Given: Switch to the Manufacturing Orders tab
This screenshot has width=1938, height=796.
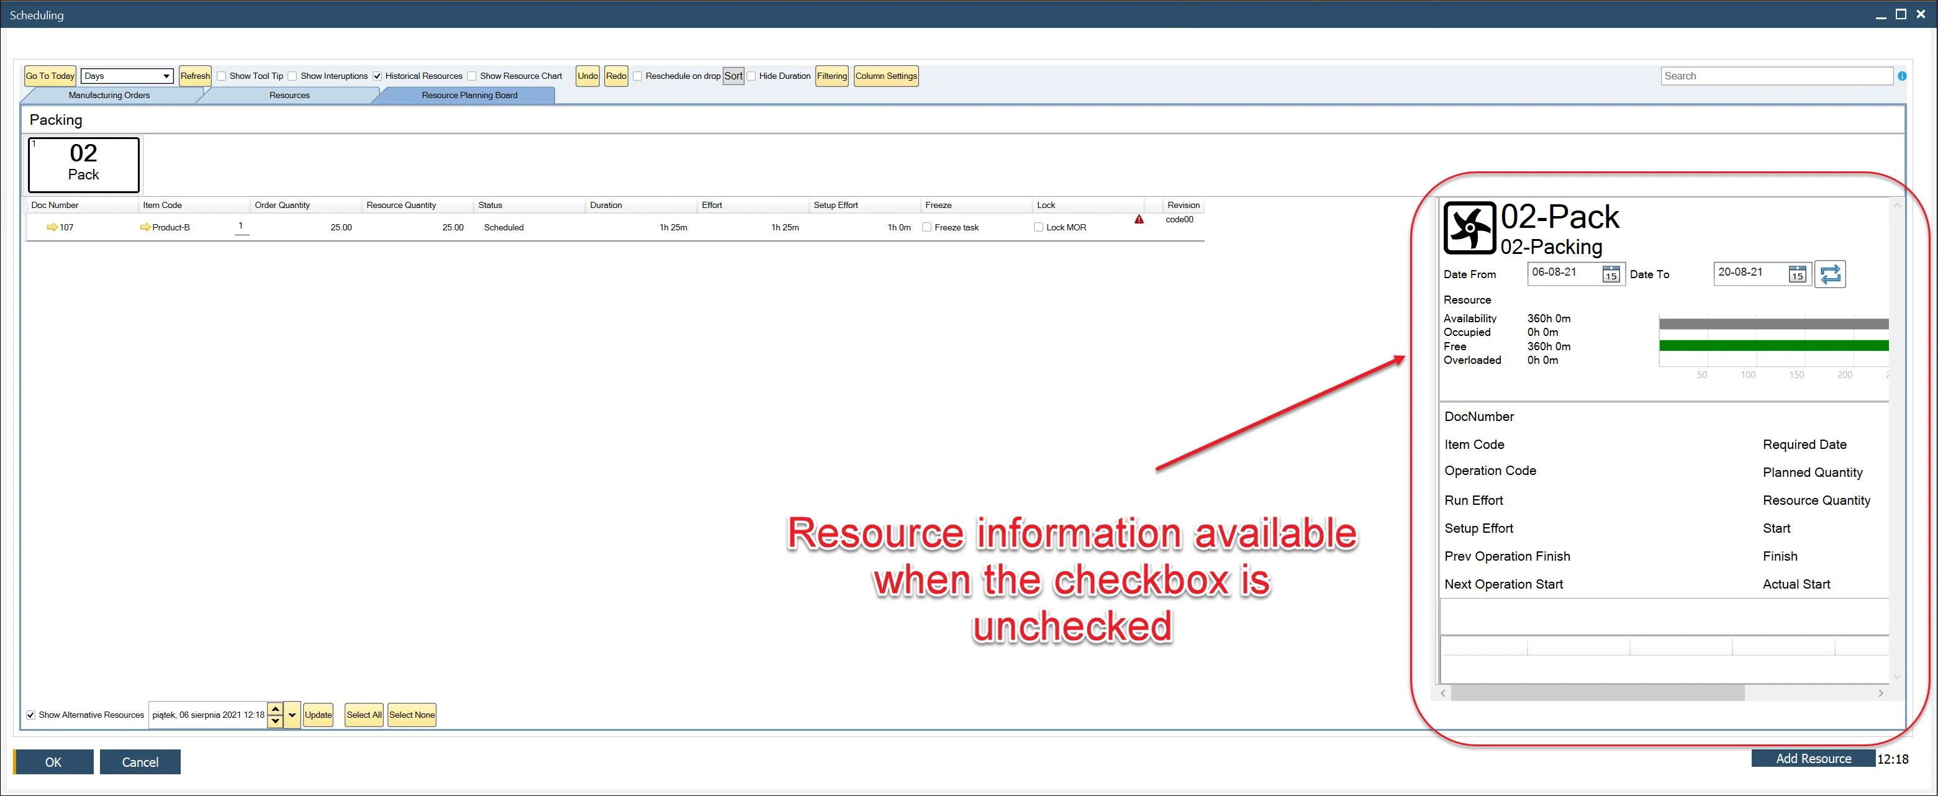Looking at the screenshot, I should (109, 95).
